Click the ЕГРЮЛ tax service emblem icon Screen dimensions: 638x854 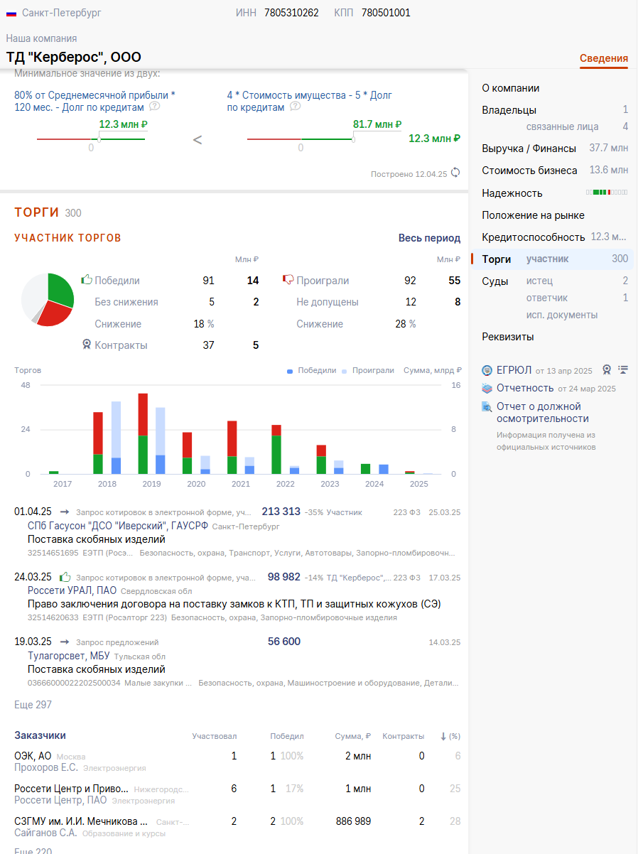[487, 370]
